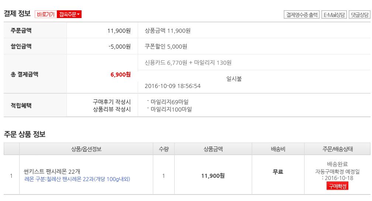Click the 무료 shipping fee cell

pyautogui.click(x=278, y=172)
